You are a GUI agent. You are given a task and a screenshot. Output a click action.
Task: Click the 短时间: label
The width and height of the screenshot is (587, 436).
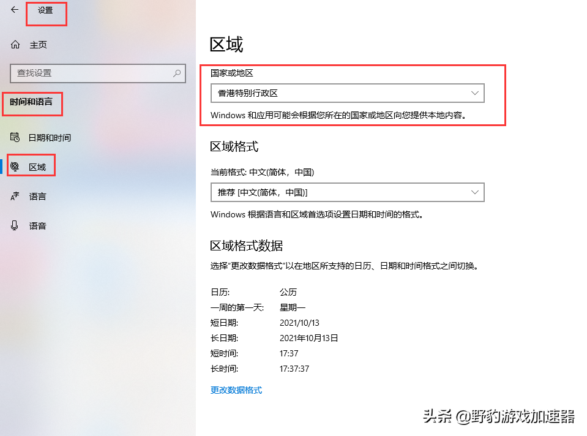tap(224, 353)
